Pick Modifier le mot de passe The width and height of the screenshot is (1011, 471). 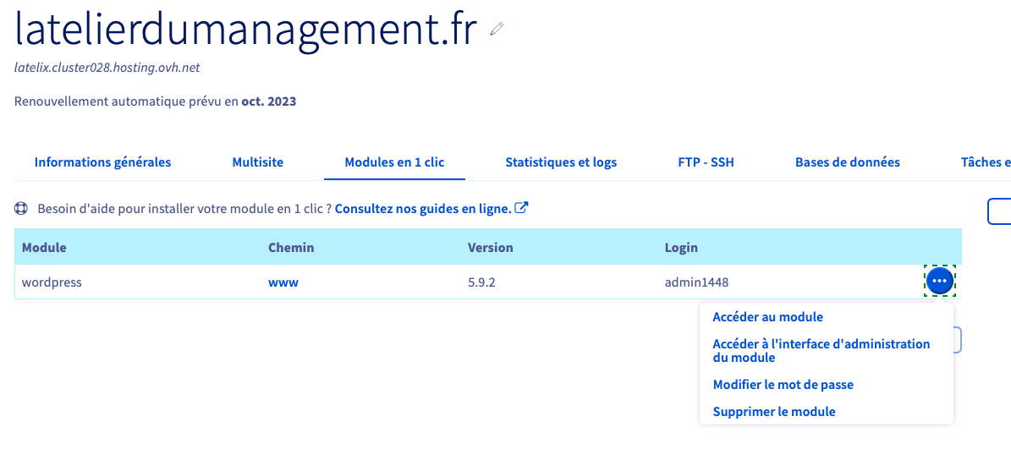(x=783, y=385)
